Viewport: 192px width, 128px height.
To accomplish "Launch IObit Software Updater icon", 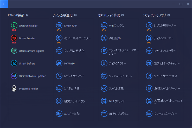I will [14, 76].
